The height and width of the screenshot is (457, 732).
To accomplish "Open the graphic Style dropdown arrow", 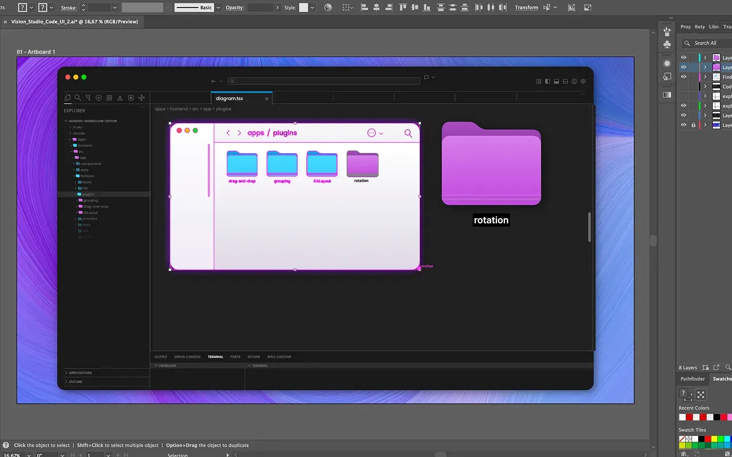I will (x=313, y=7).
